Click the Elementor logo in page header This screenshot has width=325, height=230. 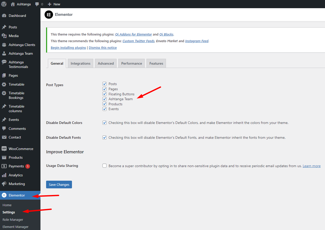[49, 15]
